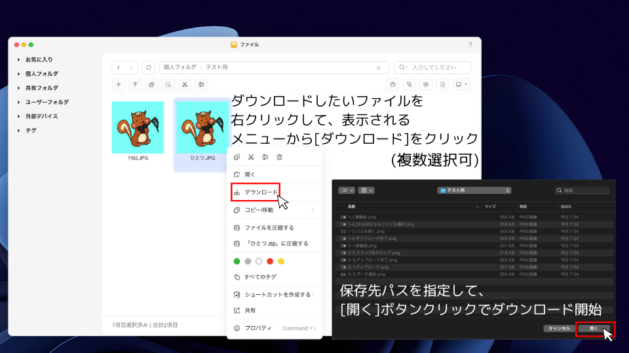Image resolution: width=629 pixels, height=353 pixels.
Task: Click the upload icon in the toolbar
Action: point(135,84)
